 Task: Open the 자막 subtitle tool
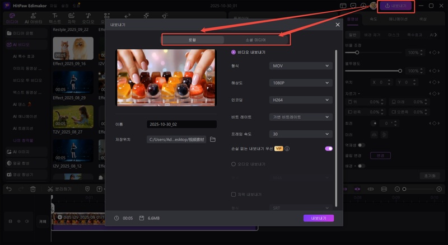pos(72,18)
